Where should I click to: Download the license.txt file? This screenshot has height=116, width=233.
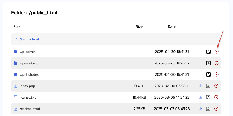(x=201, y=97)
